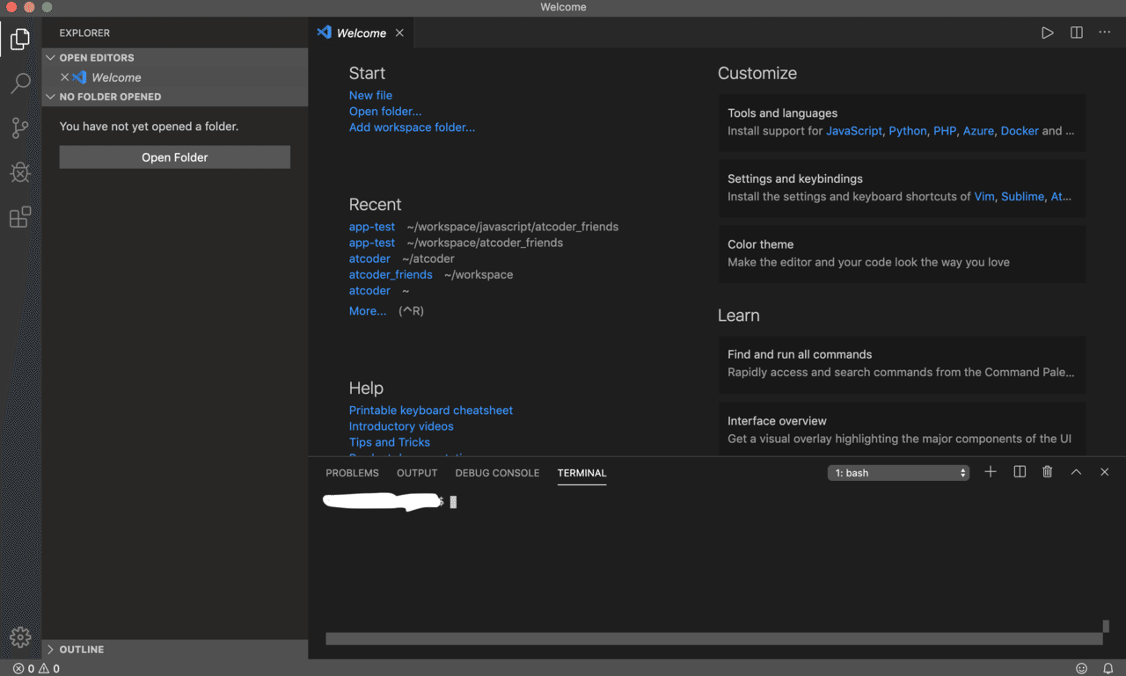Open the bash terminal selector dropdown

tap(898, 473)
